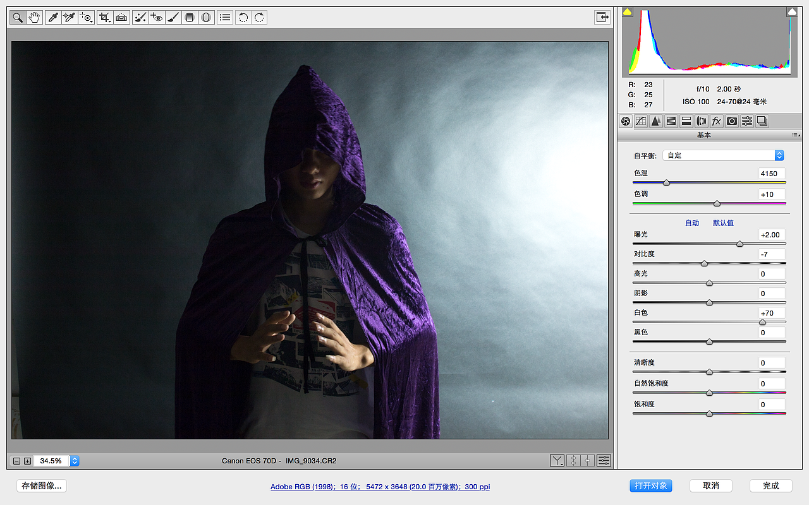
Task: Toggle full screen mode icon
Action: (x=602, y=17)
